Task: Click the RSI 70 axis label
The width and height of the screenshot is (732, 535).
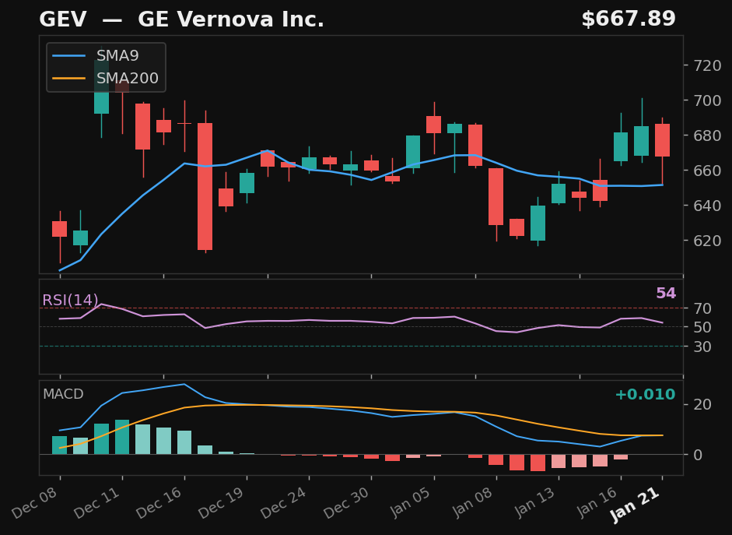Action: (x=702, y=308)
